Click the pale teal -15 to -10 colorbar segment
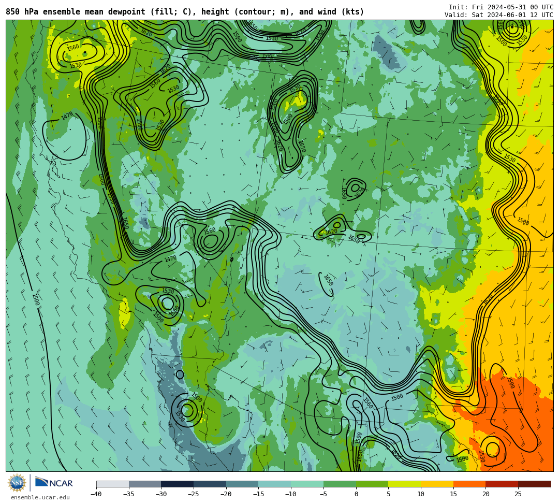Image resolution: width=559 pixels, height=504 pixels. tap(275, 484)
